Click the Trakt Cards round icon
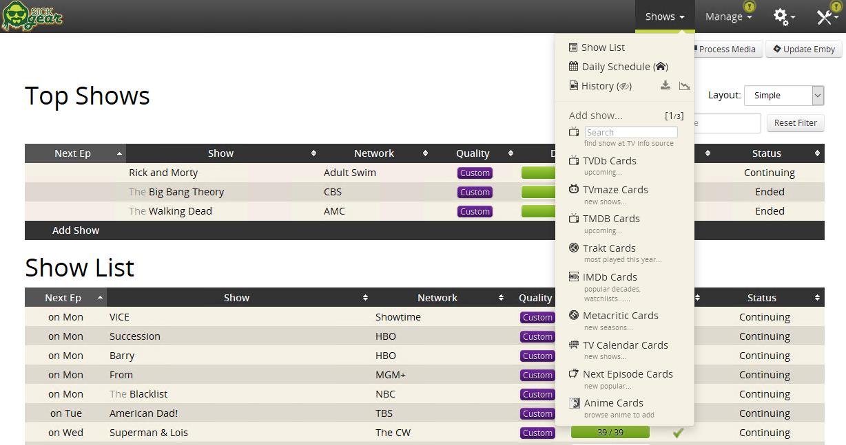The image size is (846, 445). 574,248
